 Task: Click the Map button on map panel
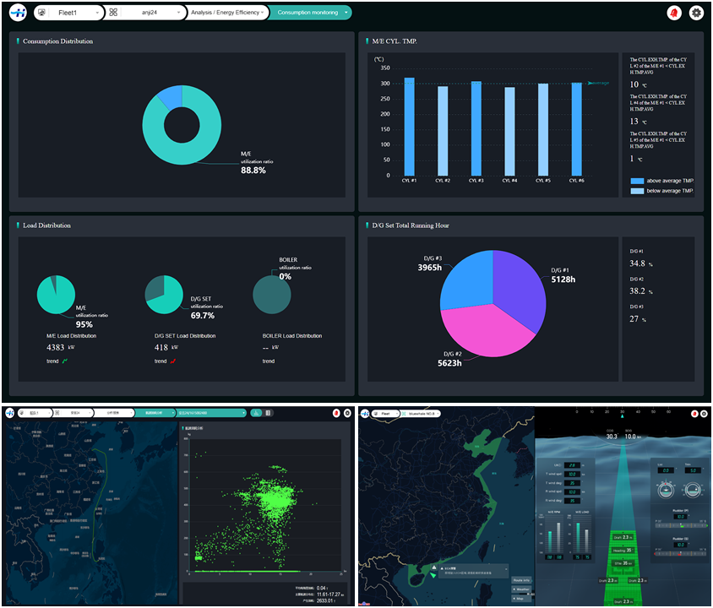pos(520,599)
